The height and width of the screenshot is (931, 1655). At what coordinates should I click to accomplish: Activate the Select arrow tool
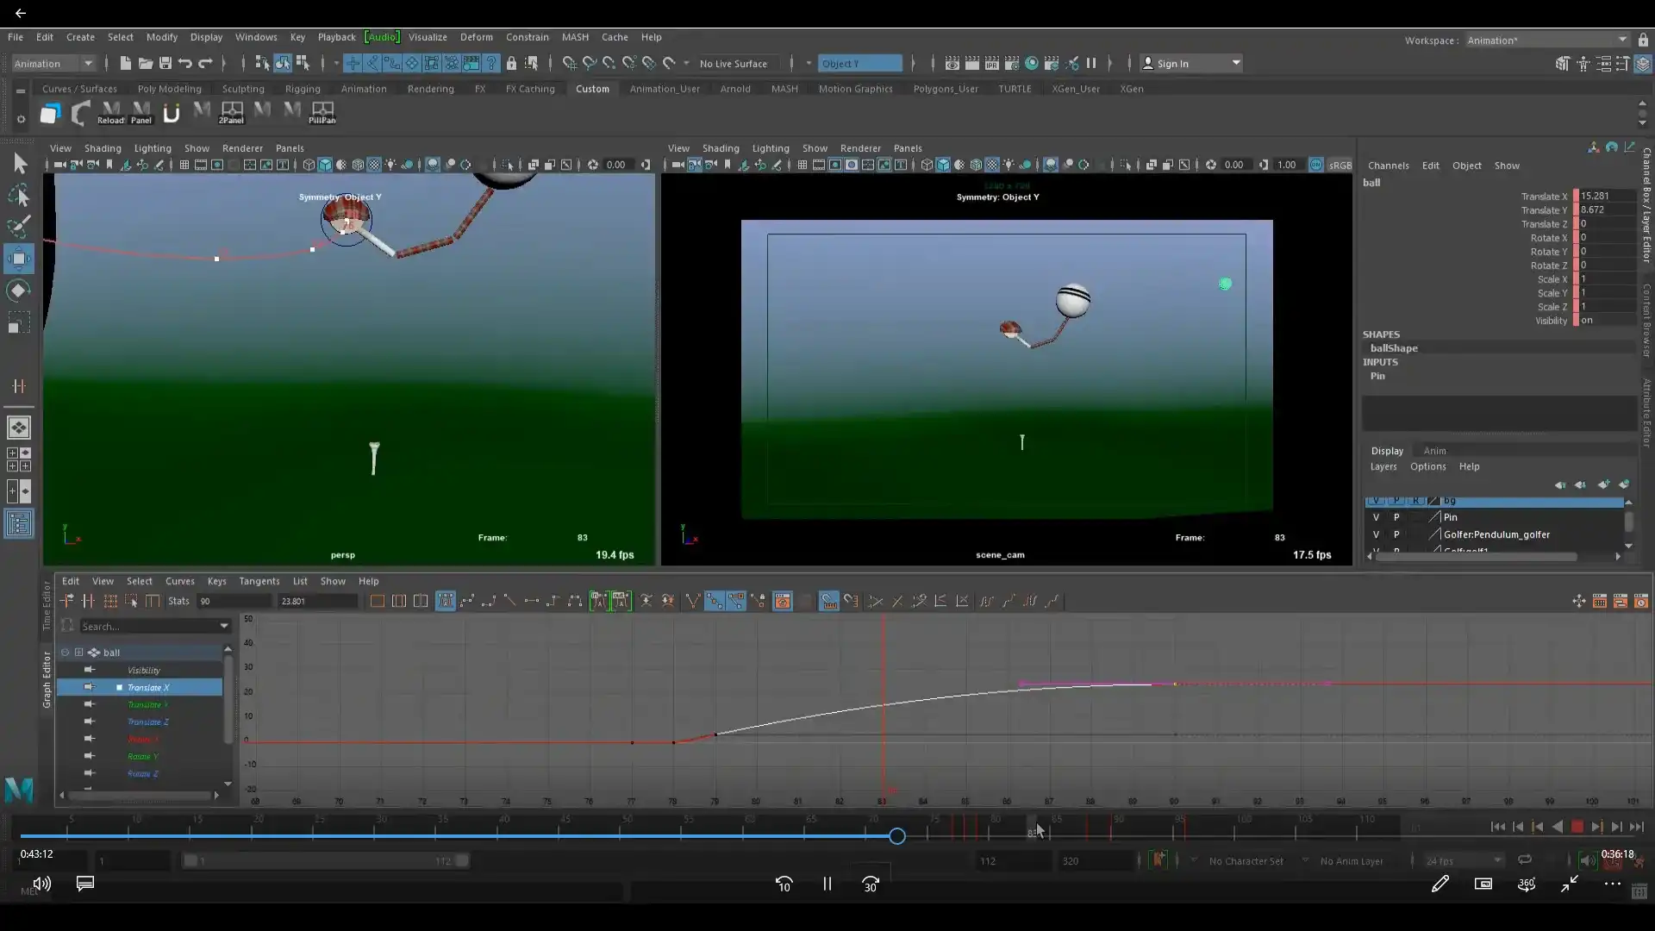[19, 164]
